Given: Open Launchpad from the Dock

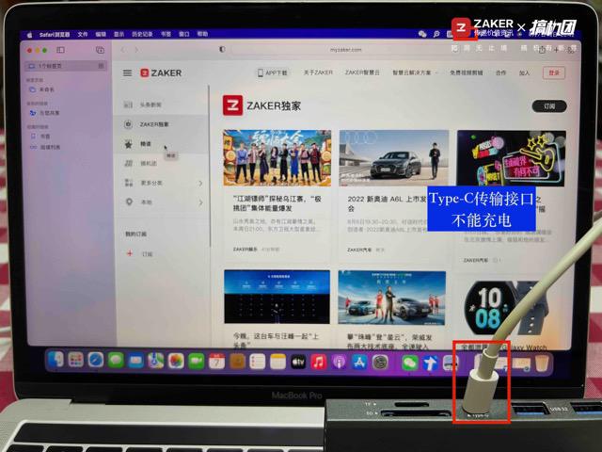Looking at the screenshot, I should coord(75,360).
